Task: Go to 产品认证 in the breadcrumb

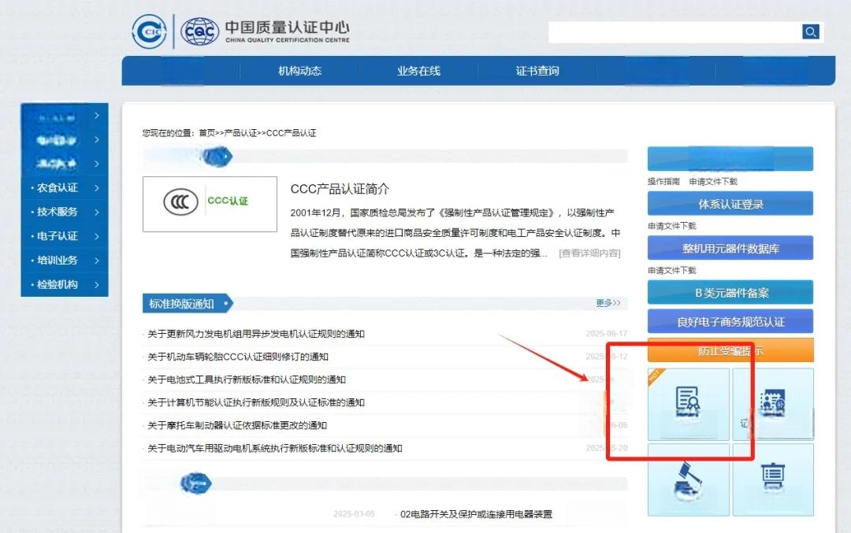Action: tap(240, 133)
